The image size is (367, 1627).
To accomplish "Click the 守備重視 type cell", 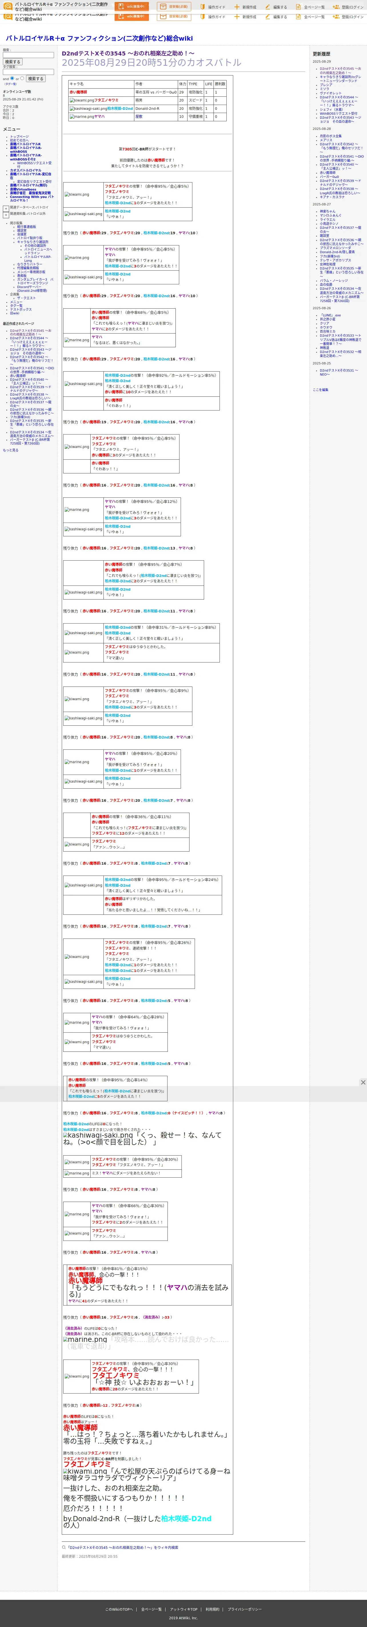I will pyautogui.click(x=195, y=116).
